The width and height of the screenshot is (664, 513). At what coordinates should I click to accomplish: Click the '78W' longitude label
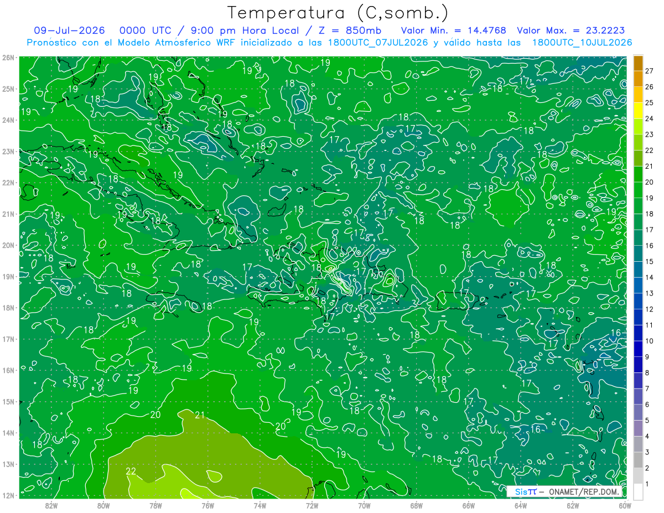pyautogui.click(x=155, y=505)
